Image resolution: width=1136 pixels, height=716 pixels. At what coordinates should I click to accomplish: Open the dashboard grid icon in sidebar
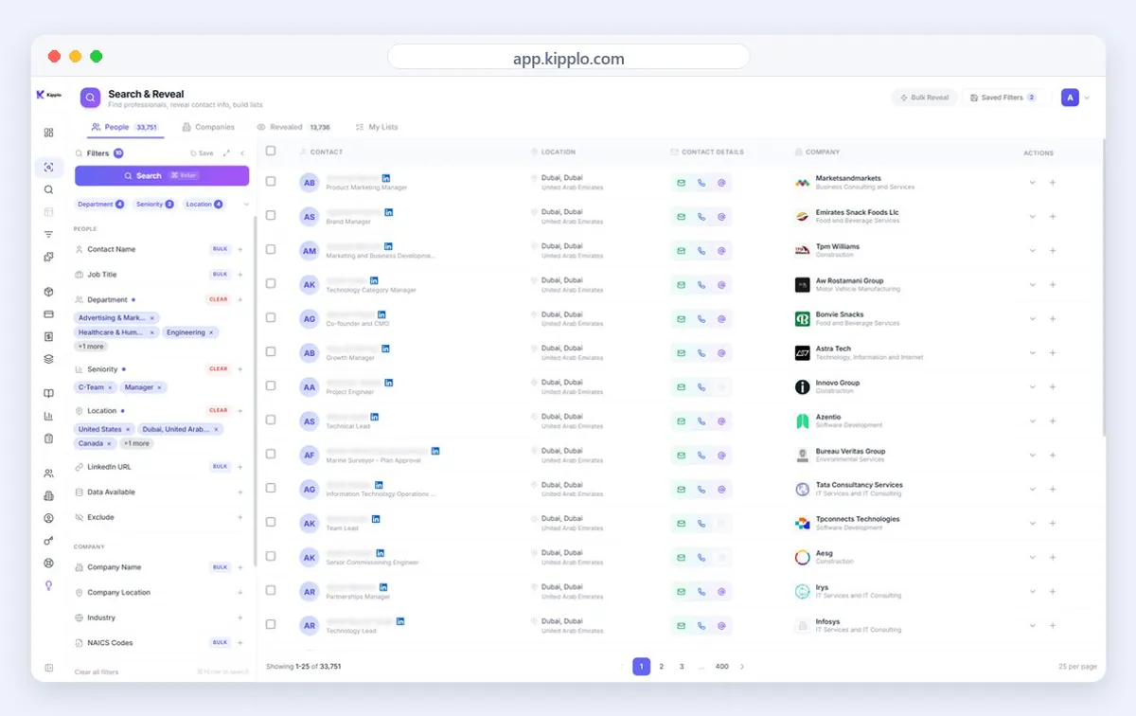(x=48, y=133)
